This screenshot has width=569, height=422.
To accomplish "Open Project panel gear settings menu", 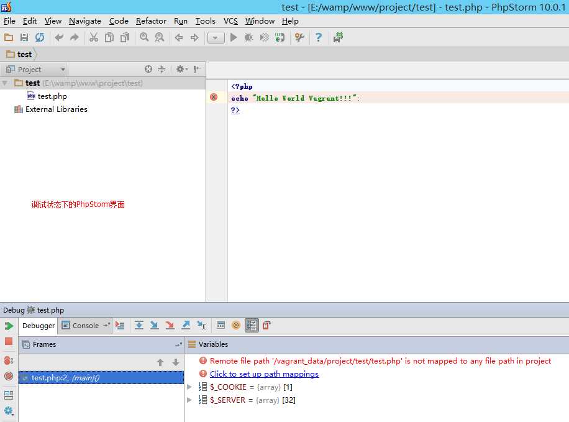I will [181, 69].
